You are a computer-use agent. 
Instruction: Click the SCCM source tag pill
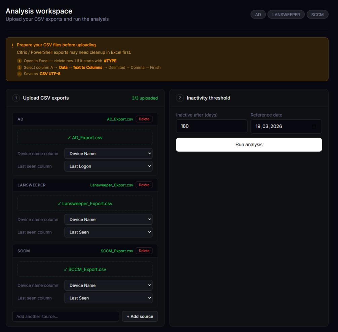(x=317, y=14)
